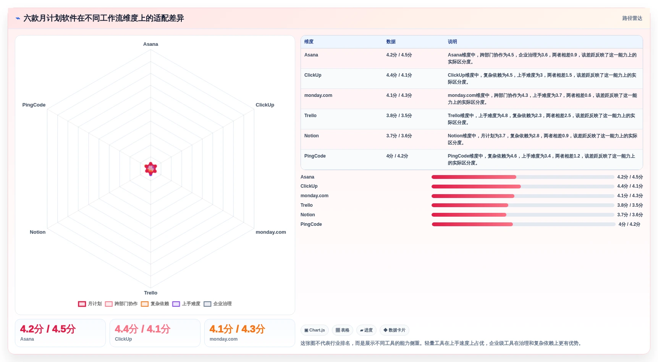Click the monday.com axis label on radar

[x=271, y=232]
